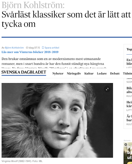
Task: Open the sidebar story starting with 'Bild'
Action: (129, 90)
